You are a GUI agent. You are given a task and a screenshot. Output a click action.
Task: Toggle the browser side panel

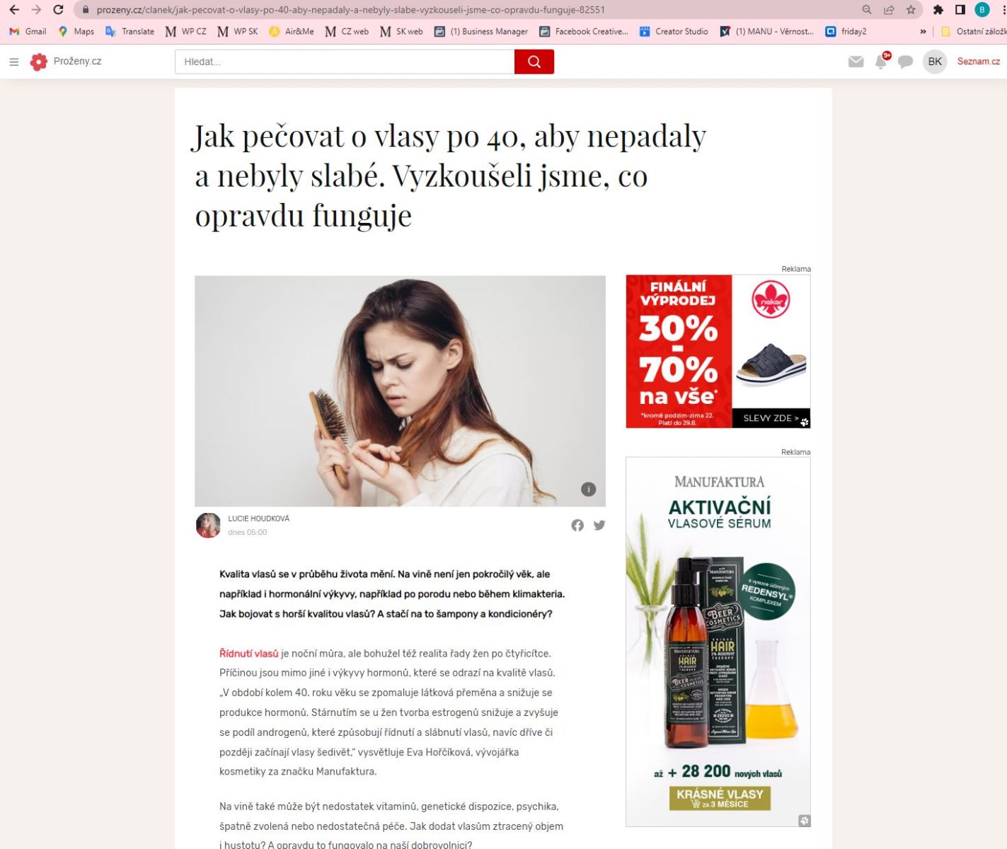pyautogui.click(x=960, y=10)
